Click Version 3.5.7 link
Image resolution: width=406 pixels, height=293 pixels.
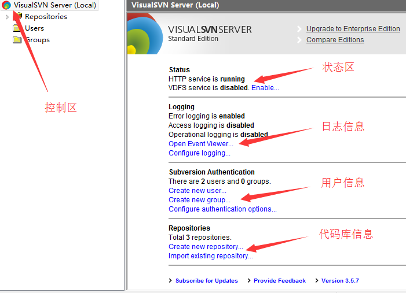point(340,281)
